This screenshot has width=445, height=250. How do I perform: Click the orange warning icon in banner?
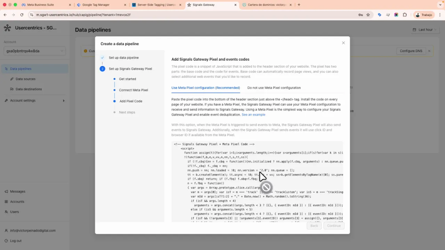pos(86,51)
